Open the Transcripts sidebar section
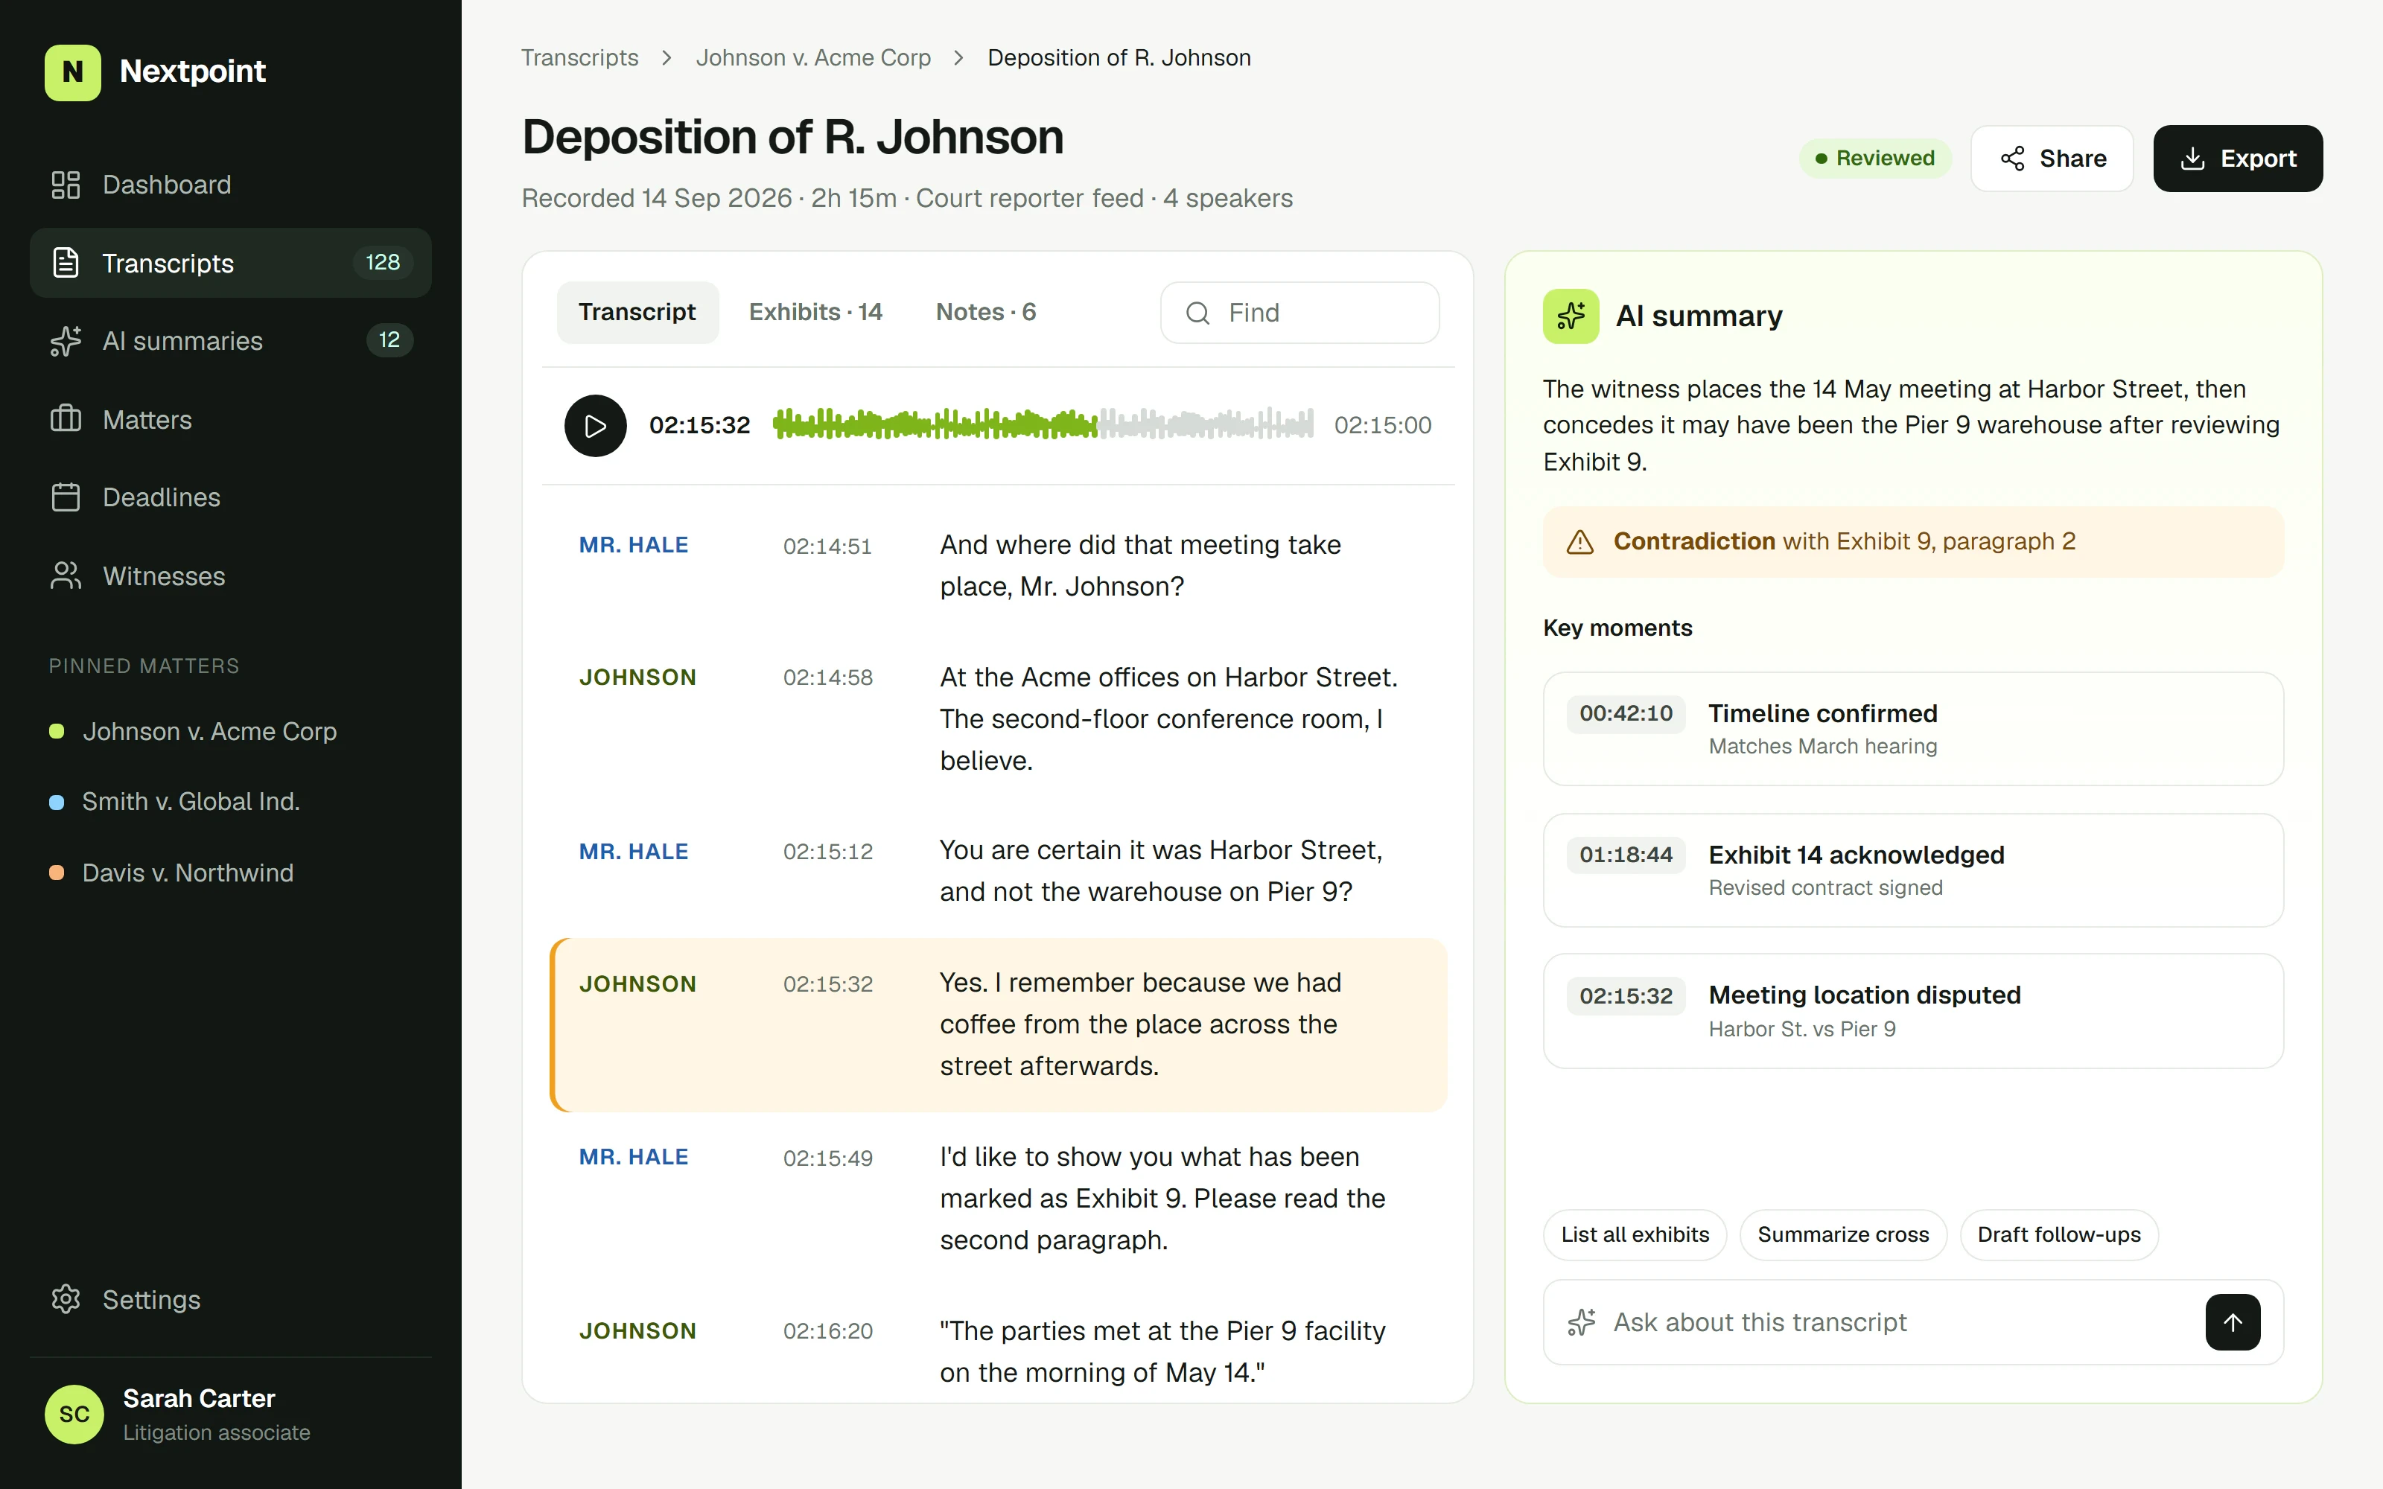 (230, 263)
